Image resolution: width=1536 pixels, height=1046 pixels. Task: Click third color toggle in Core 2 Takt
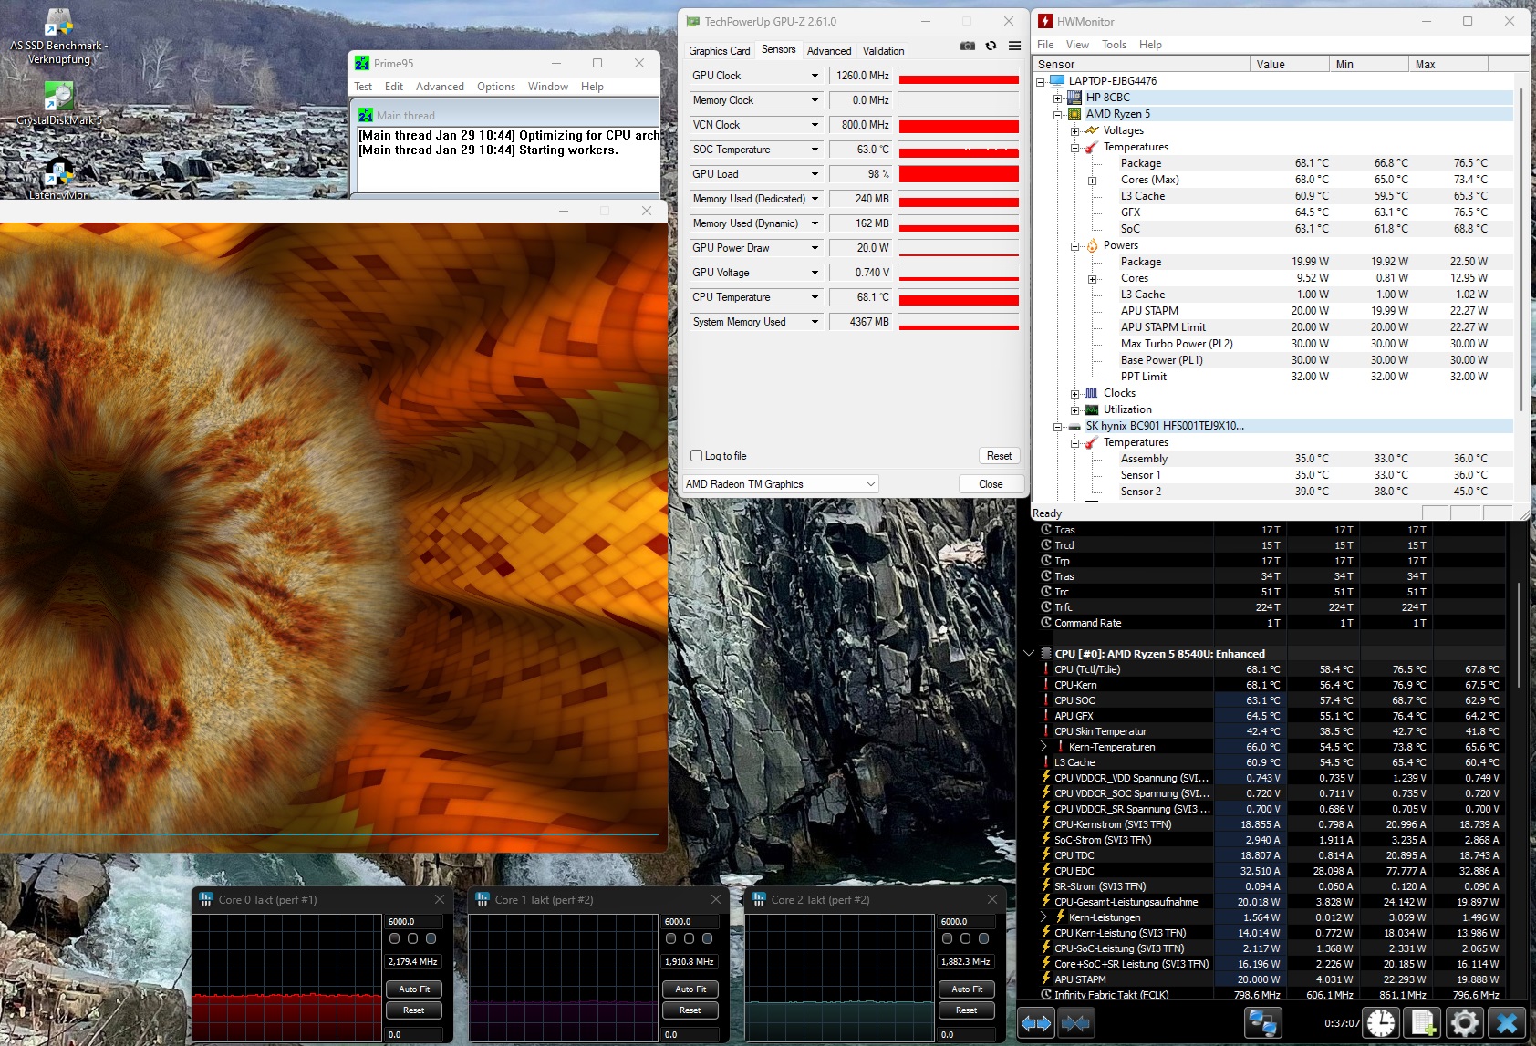[983, 938]
